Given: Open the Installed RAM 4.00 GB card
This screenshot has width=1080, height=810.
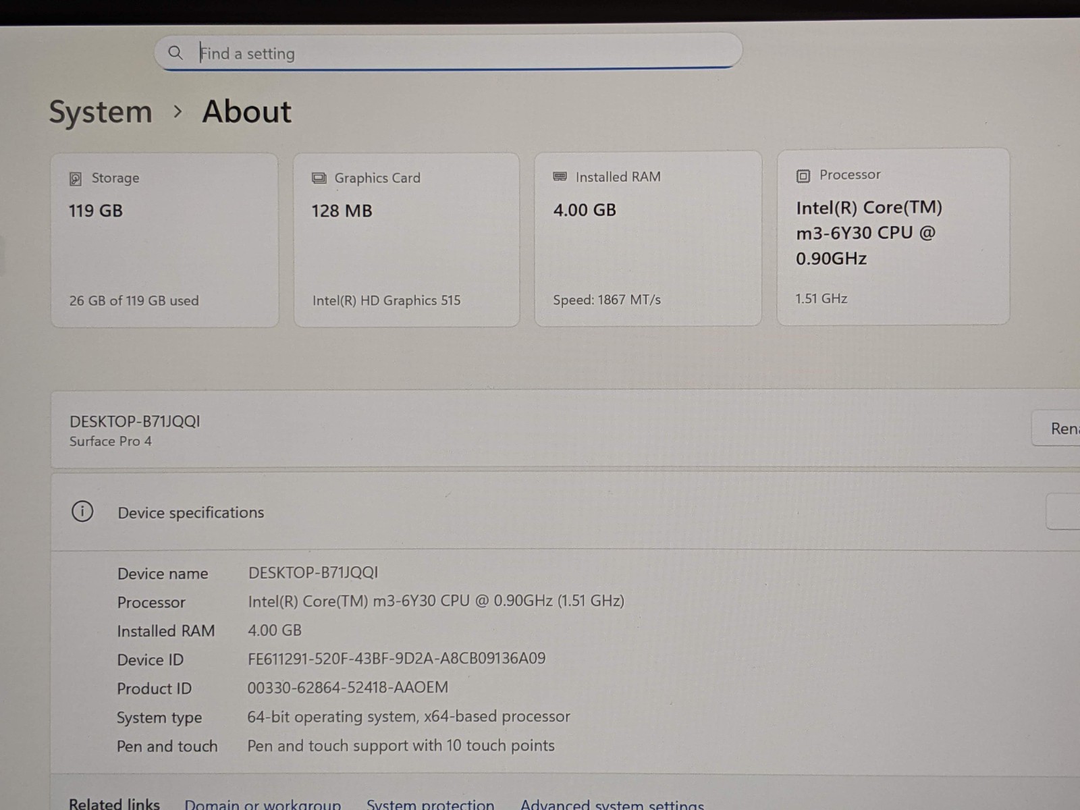Looking at the screenshot, I should click(x=648, y=239).
